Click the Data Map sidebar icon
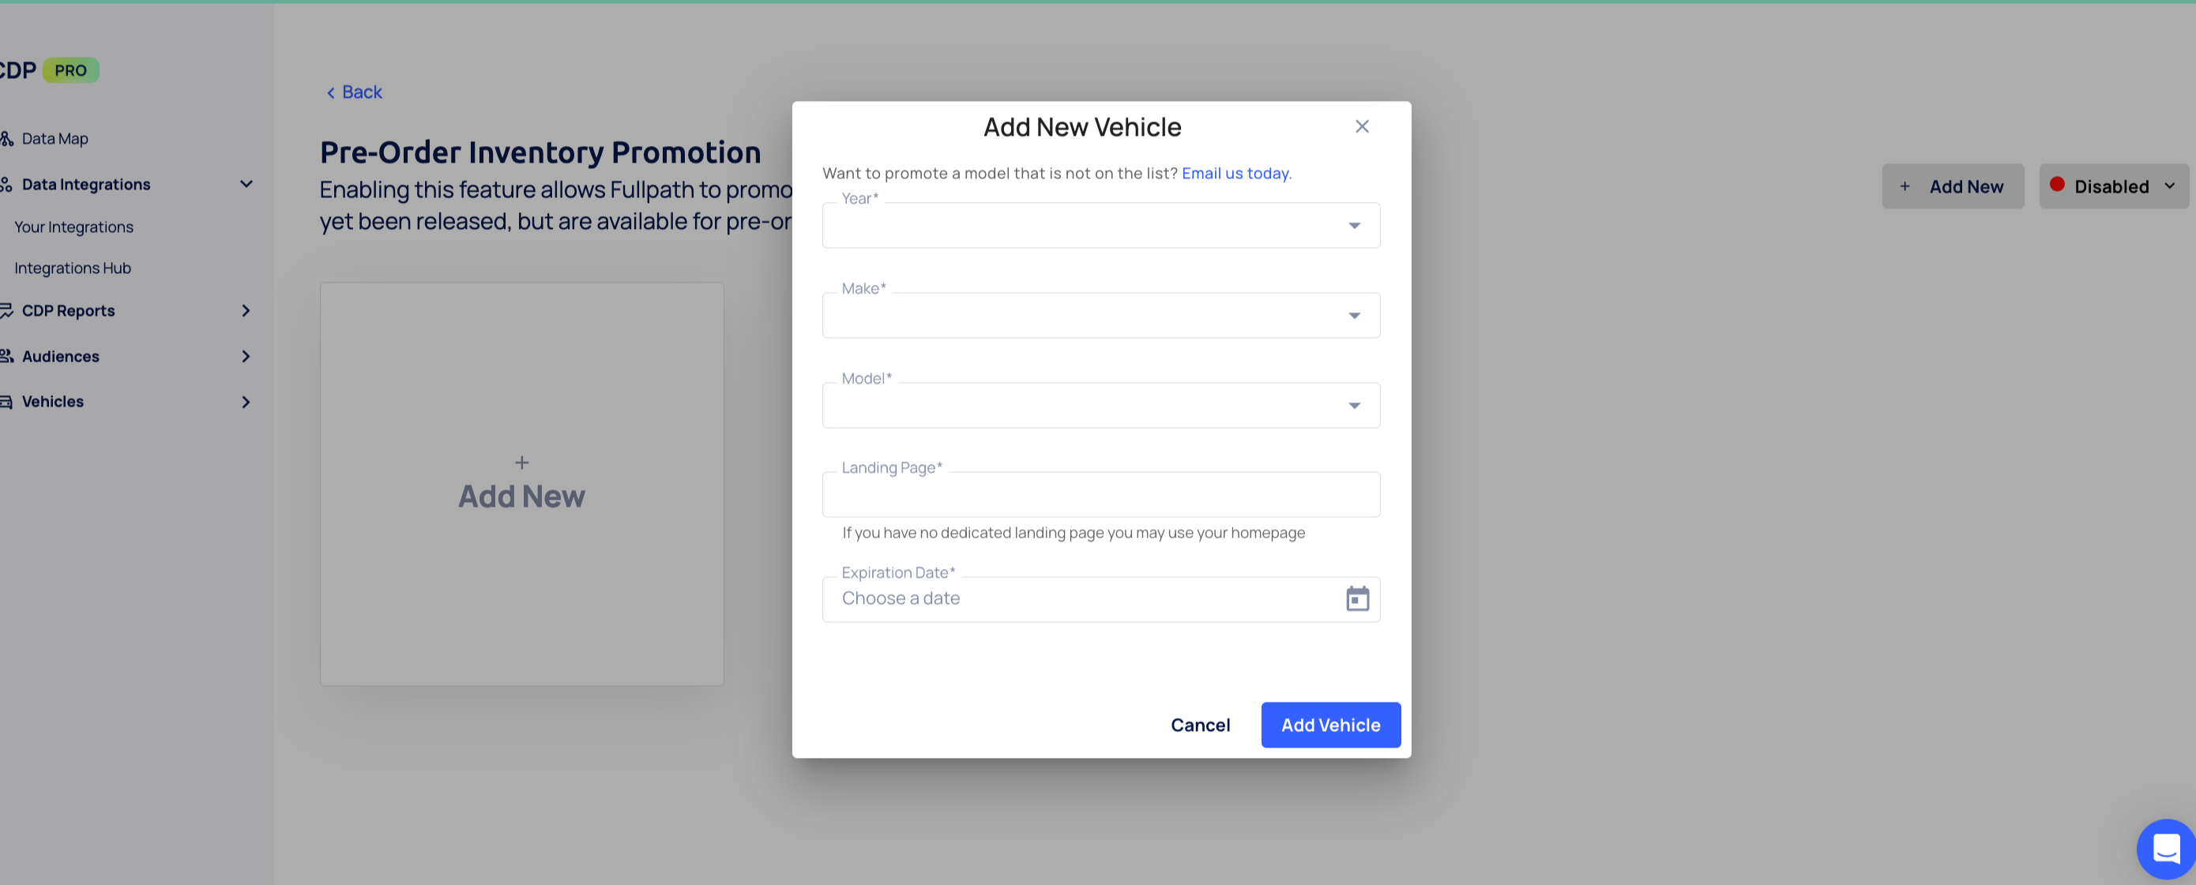This screenshot has width=2196, height=885. pyautogui.click(x=7, y=139)
